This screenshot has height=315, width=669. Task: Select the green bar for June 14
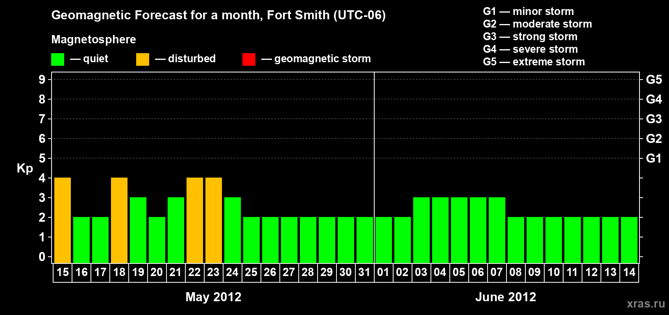[x=629, y=240]
